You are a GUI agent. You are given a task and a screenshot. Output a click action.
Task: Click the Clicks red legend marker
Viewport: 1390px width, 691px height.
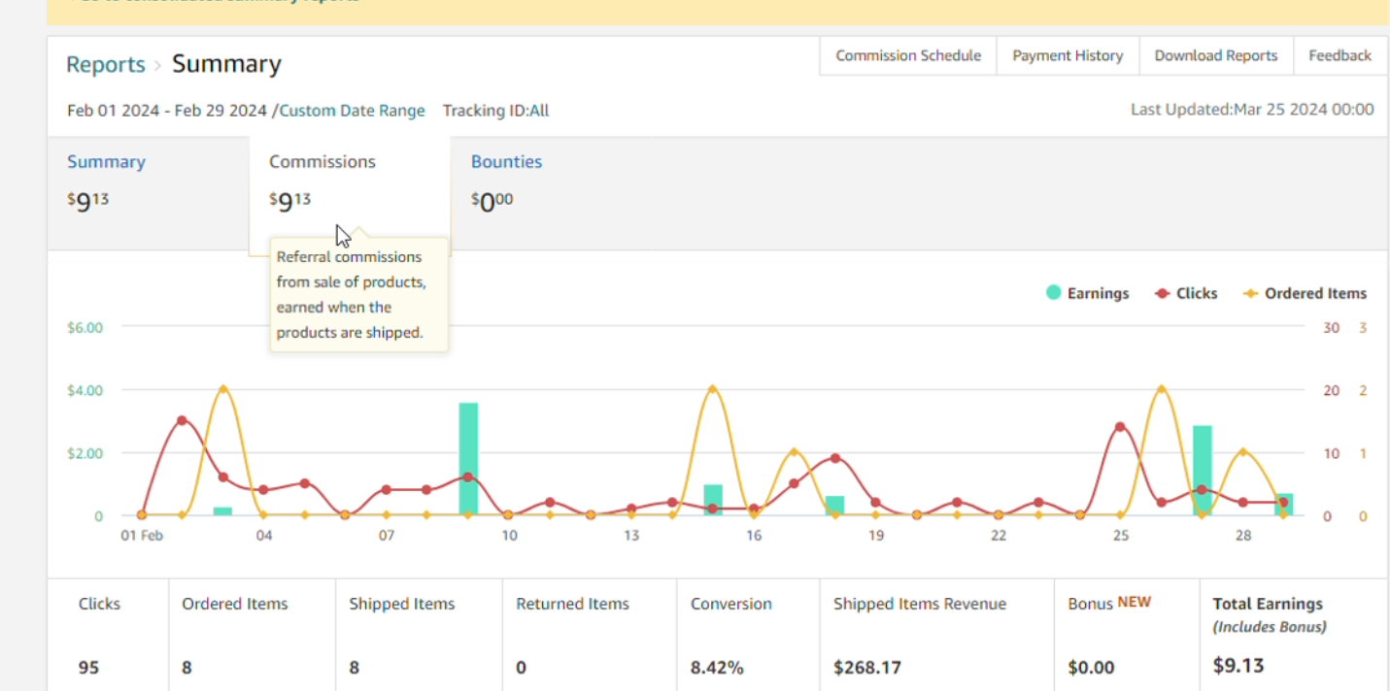tap(1162, 293)
